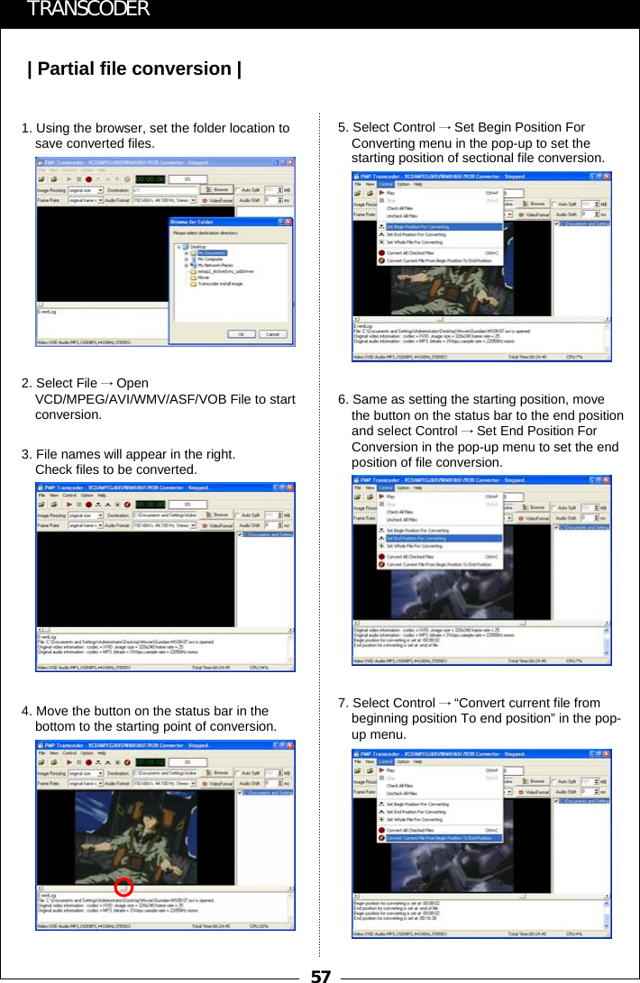Toggle Auto Split checkbox in step 4 screenshot
Image resolution: width=640 pixels, height=983 pixels.
pos(237,773)
